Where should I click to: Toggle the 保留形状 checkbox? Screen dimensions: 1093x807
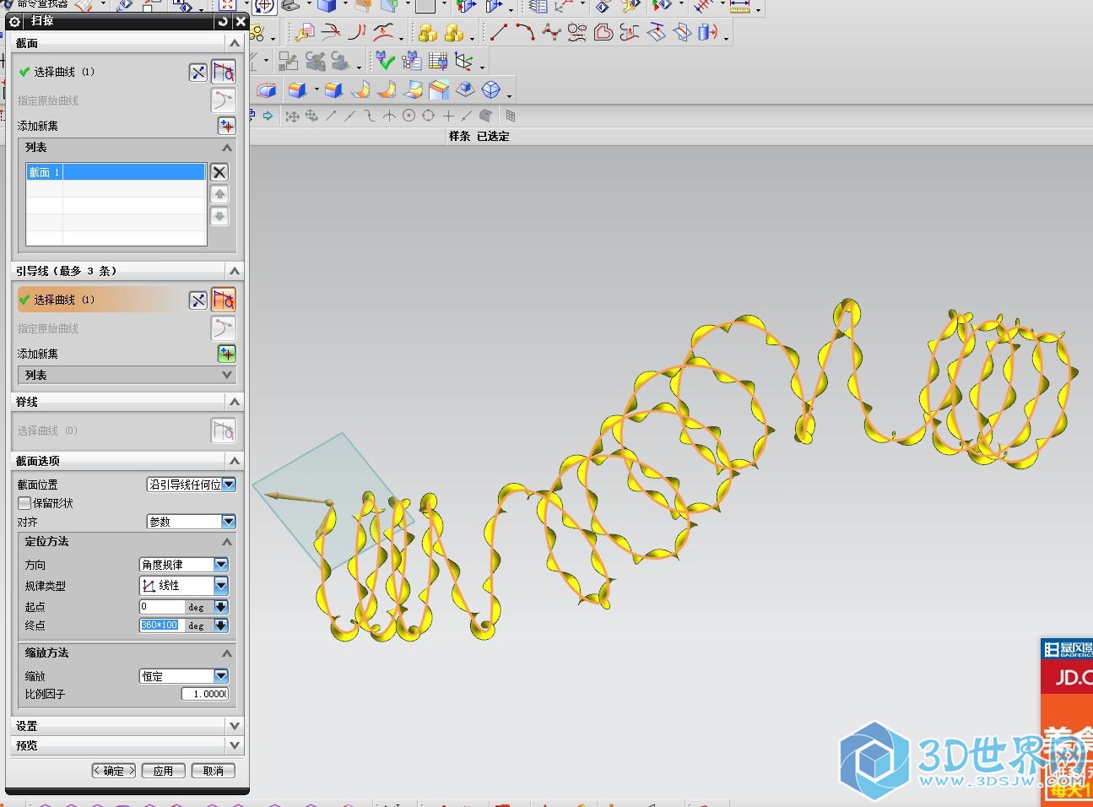24,503
